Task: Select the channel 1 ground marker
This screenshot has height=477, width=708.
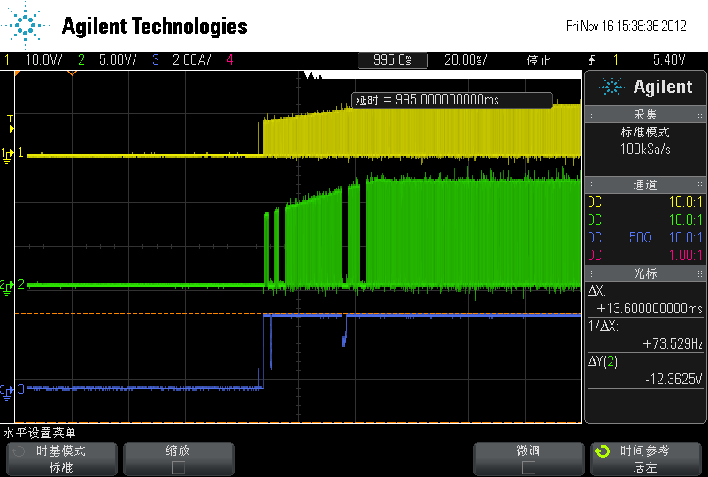Action: (7, 155)
